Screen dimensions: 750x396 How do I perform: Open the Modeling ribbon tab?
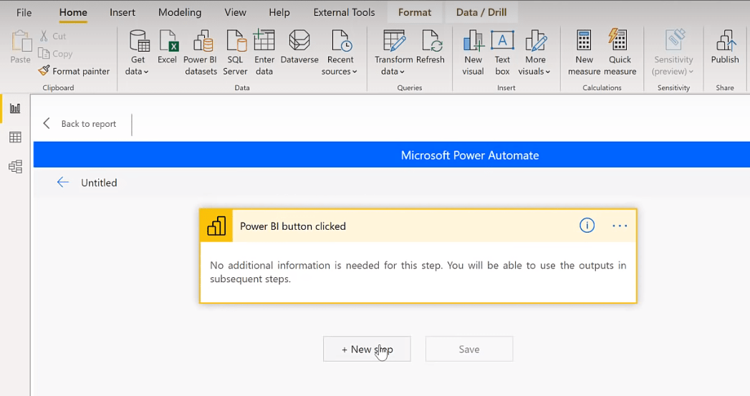pos(180,12)
